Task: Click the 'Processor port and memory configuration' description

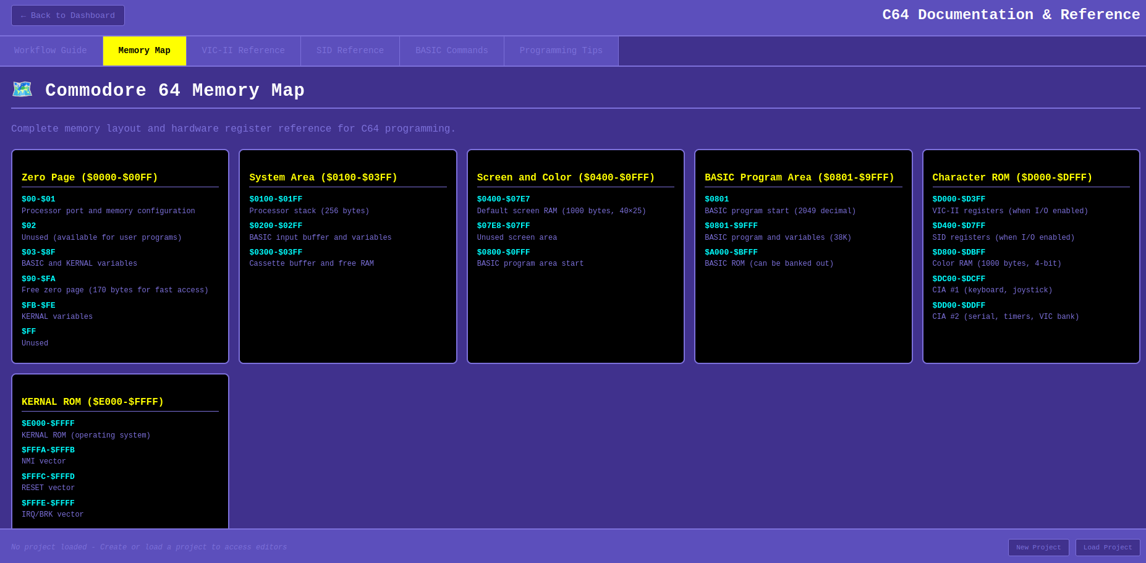Action: point(108,211)
